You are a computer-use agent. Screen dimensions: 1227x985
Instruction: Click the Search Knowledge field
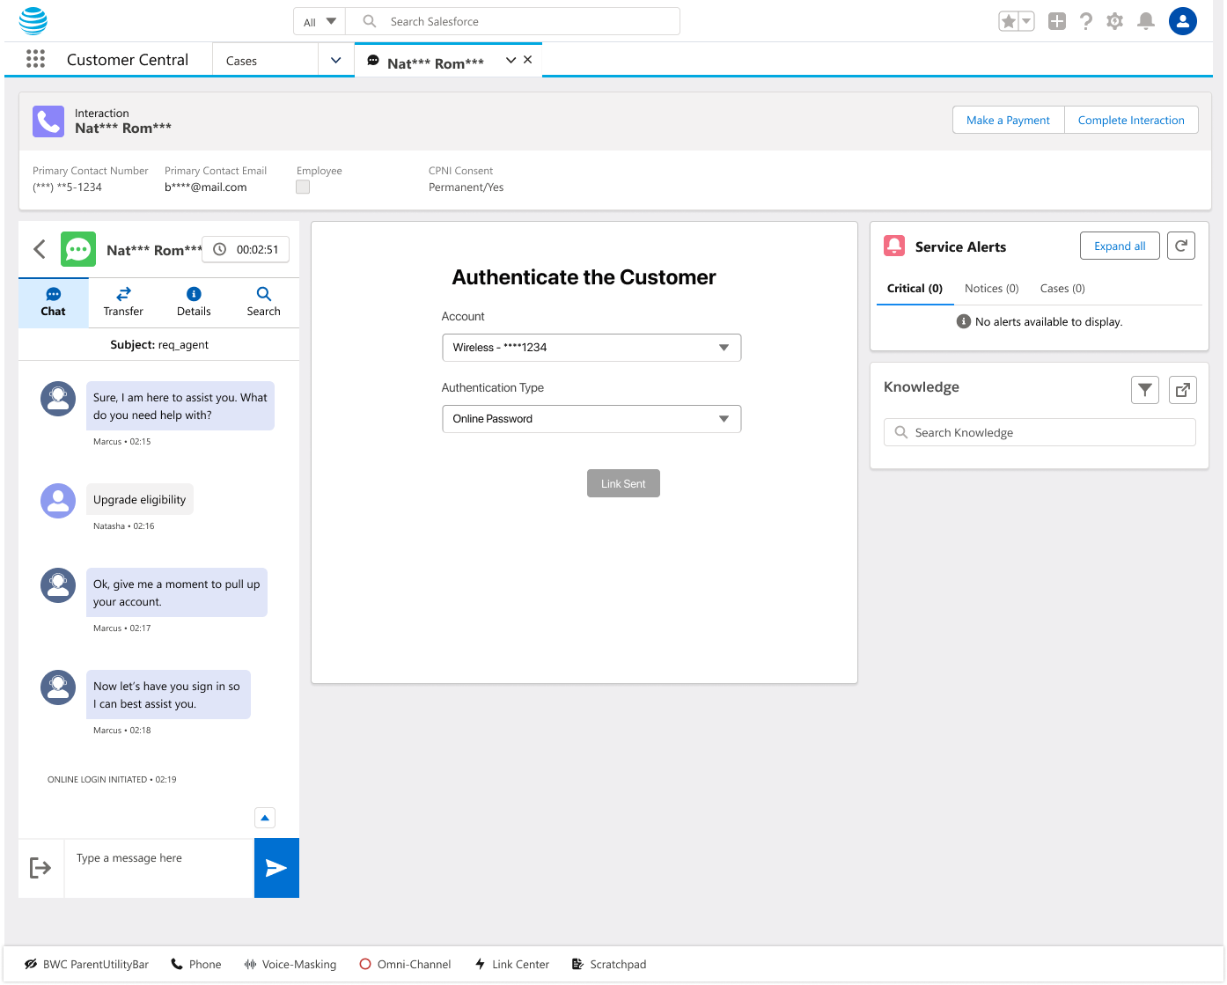(1040, 432)
